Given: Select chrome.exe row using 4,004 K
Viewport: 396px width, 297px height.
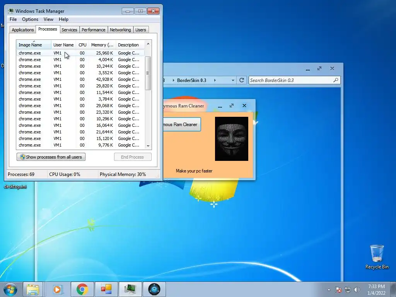Looking at the screenshot, I should click(80, 60).
